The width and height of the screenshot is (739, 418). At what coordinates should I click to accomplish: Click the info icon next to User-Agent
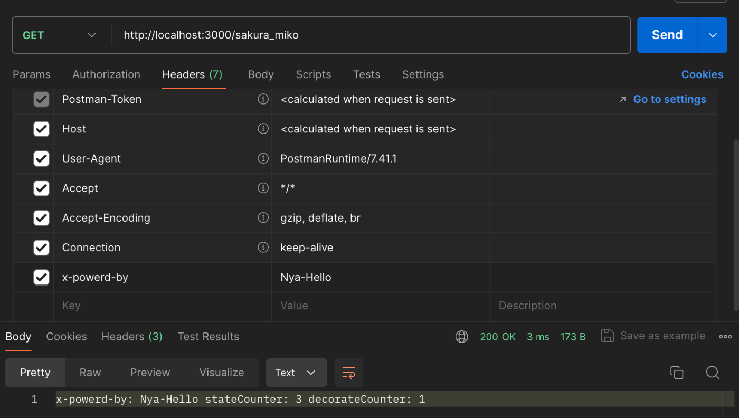click(263, 158)
